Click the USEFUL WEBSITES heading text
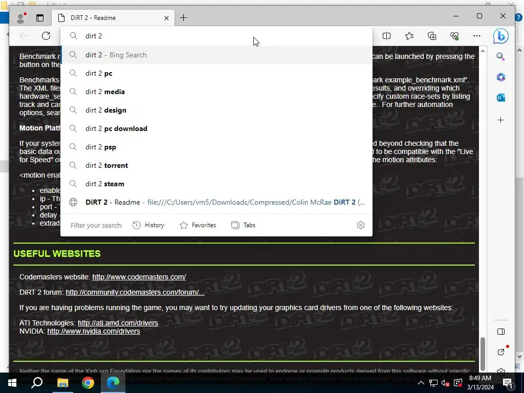 click(57, 254)
